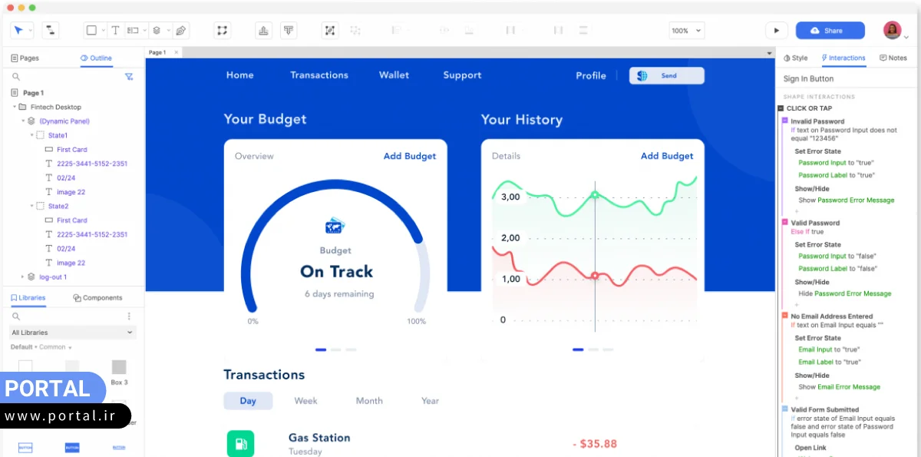Viewport: 921px width, 457px height.
Task: Select the arrow selection tool
Action: pos(18,31)
